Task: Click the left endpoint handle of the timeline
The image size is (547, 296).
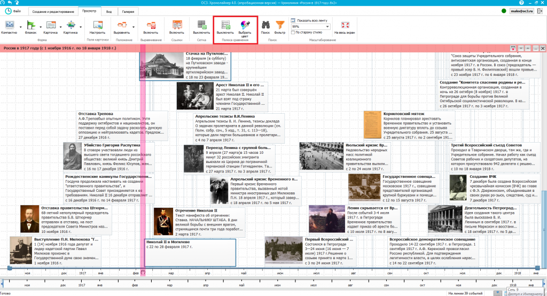Action: click(x=10, y=268)
